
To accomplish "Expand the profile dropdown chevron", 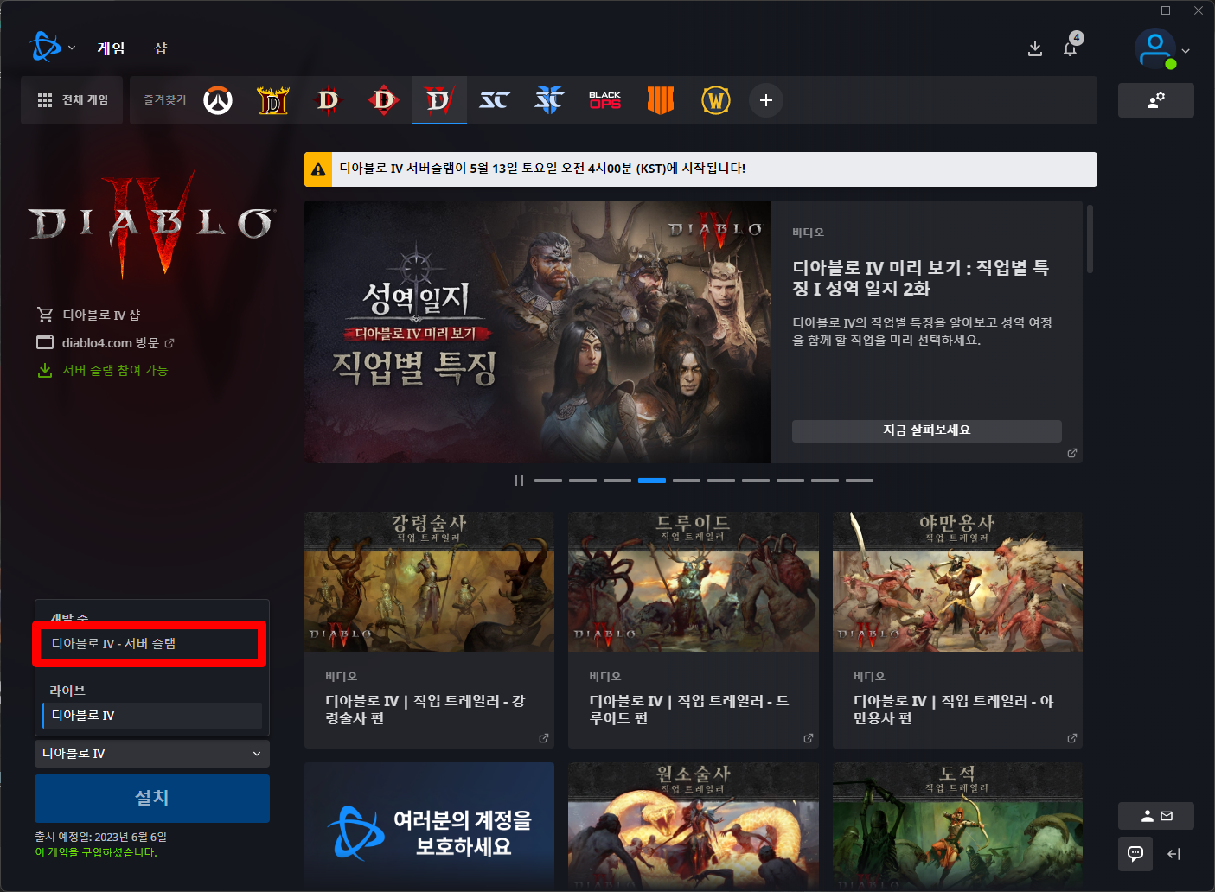I will click(1186, 51).
